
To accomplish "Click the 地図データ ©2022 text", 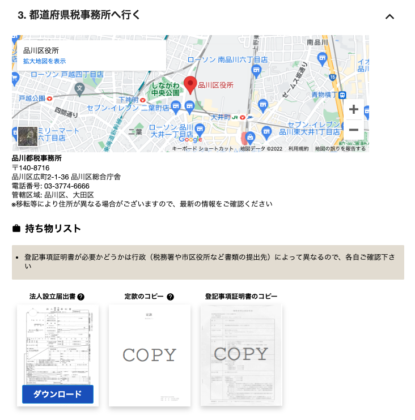I will tap(261, 149).
